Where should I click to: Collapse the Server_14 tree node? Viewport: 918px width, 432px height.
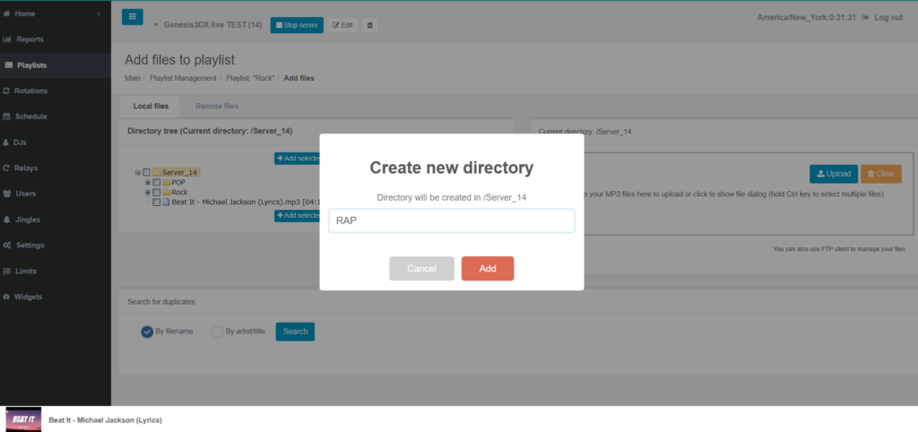click(137, 172)
